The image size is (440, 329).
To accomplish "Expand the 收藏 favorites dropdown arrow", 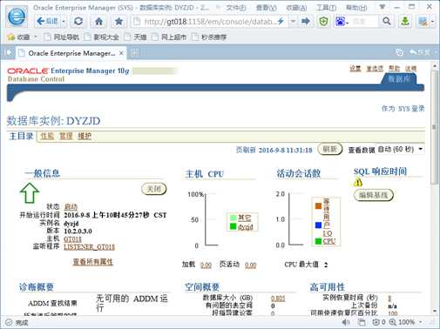I will tap(36, 37).
